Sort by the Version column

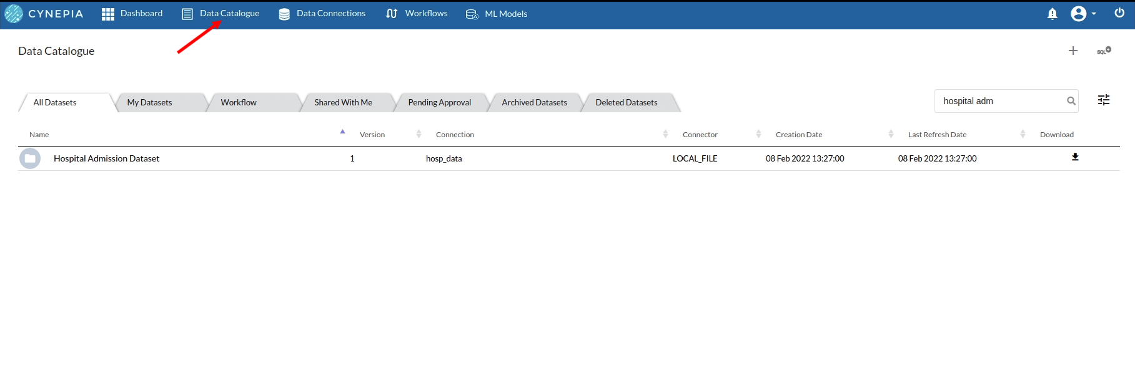pos(419,134)
